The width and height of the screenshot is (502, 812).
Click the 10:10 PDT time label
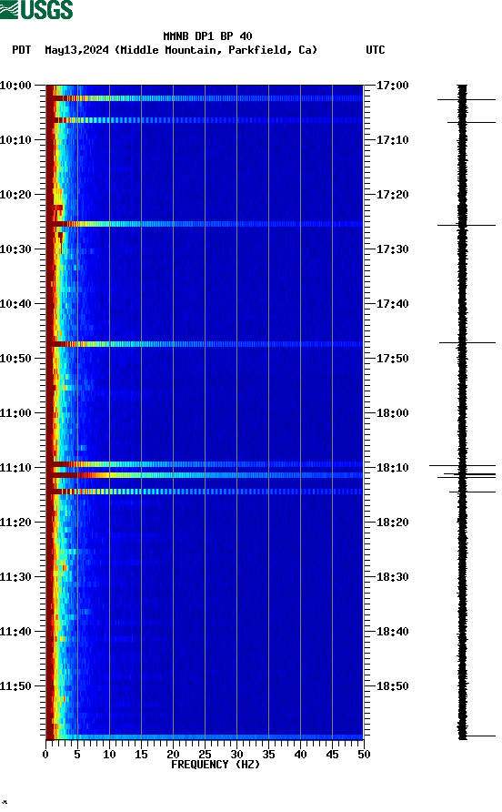coord(15,140)
